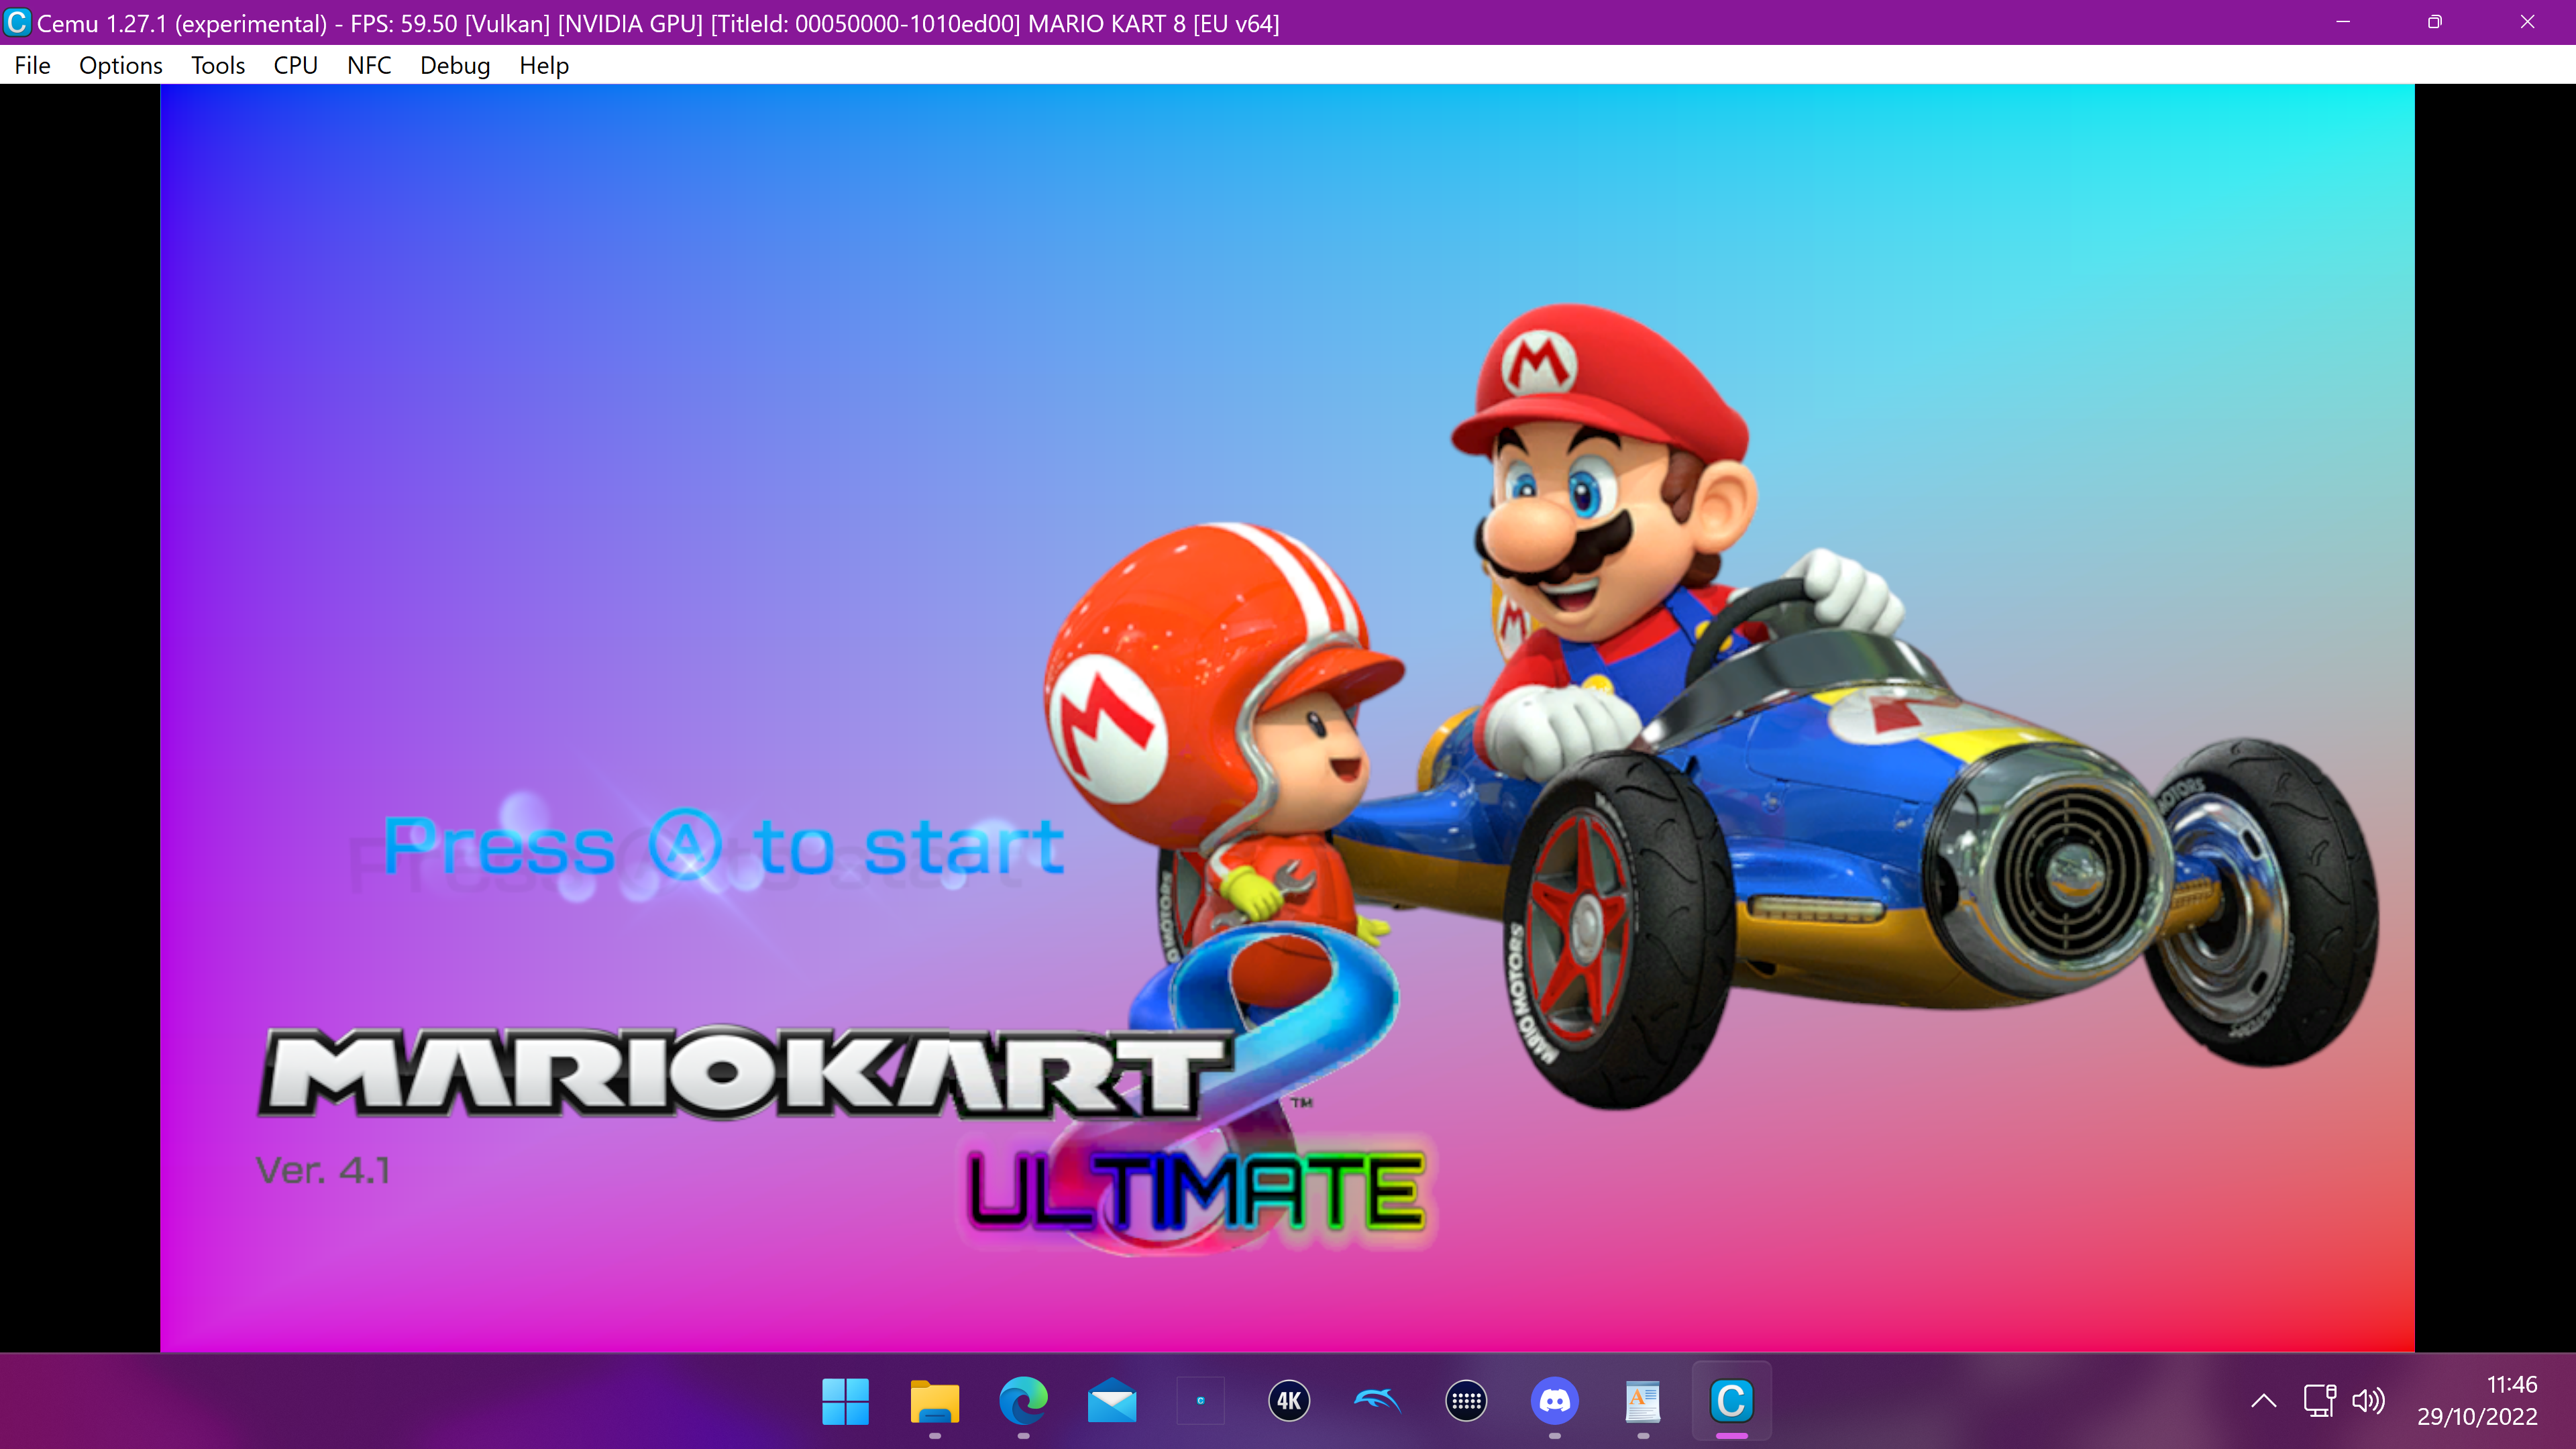This screenshot has width=2576, height=1449.
Task: Show hidden system tray icons
Action: click(x=2264, y=1401)
